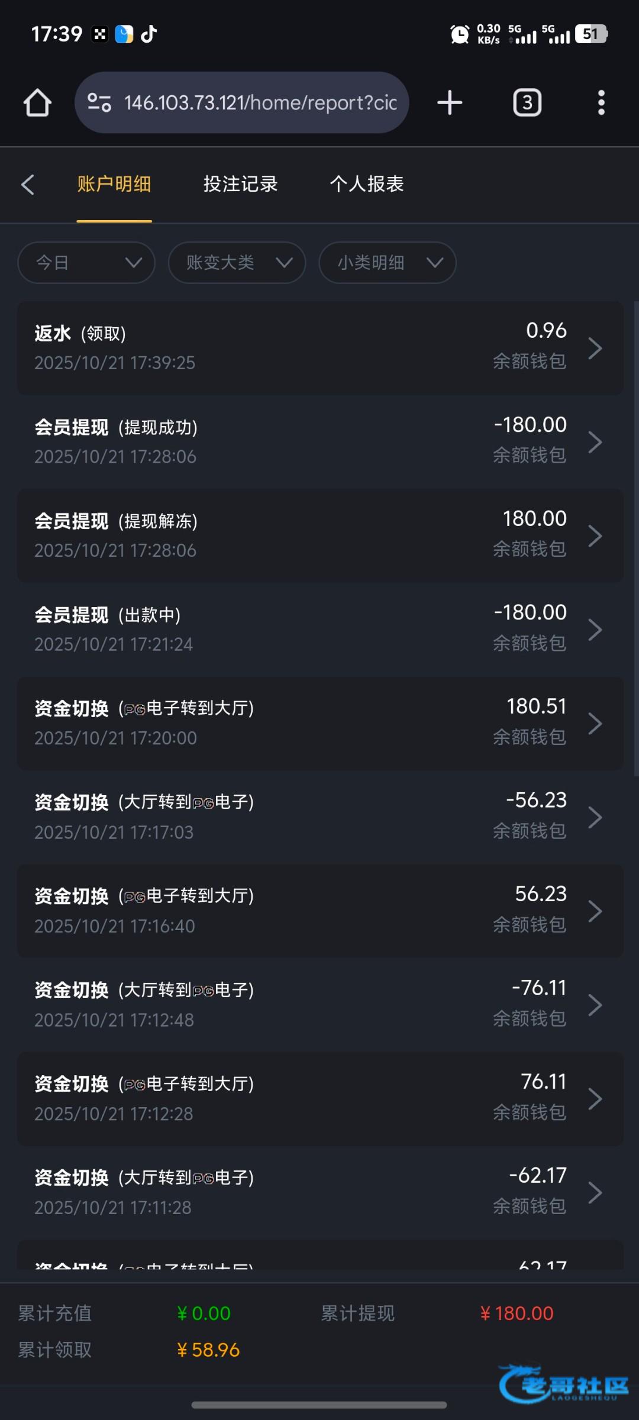This screenshot has width=639, height=1420.
Task: Go back using the left arrow
Action: tap(28, 185)
